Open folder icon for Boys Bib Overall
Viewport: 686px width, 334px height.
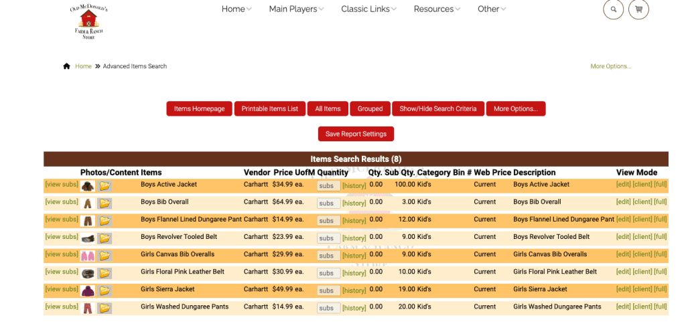tap(105, 203)
